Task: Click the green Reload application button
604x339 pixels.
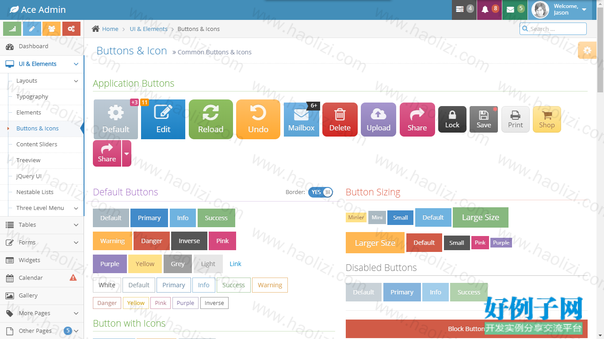Action: click(211, 119)
